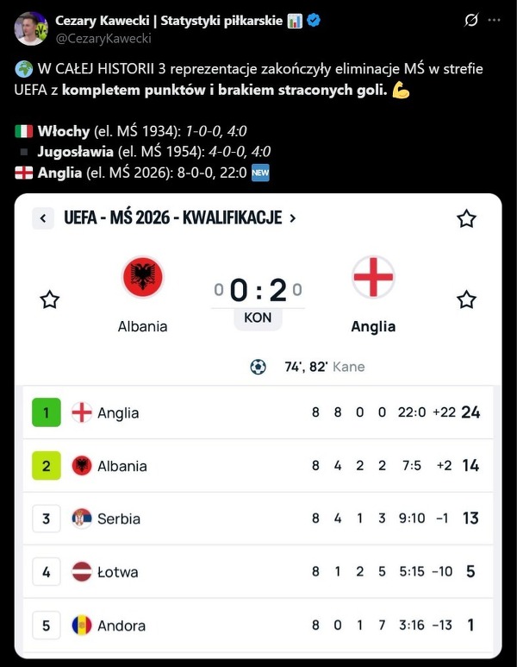Click the KON match status label

pos(258,318)
